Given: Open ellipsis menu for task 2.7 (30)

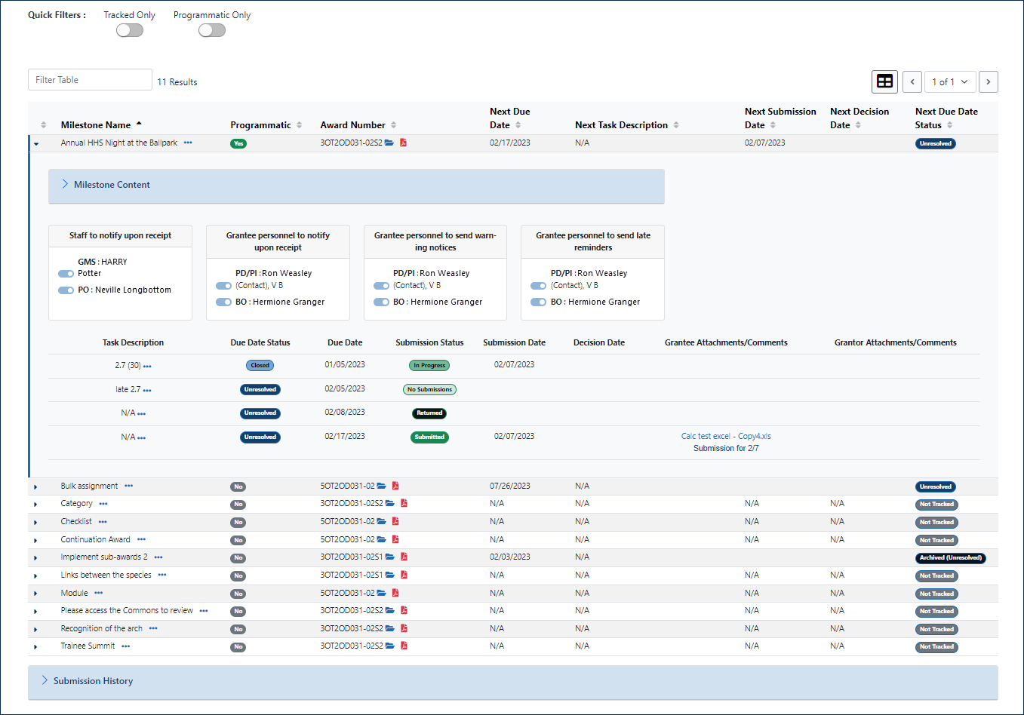Looking at the screenshot, I should pyautogui.click(x=147, y=367).
